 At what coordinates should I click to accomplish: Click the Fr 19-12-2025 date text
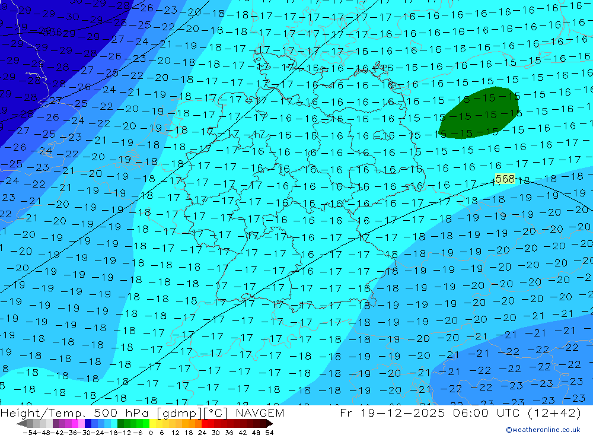[x=392, y=413]
